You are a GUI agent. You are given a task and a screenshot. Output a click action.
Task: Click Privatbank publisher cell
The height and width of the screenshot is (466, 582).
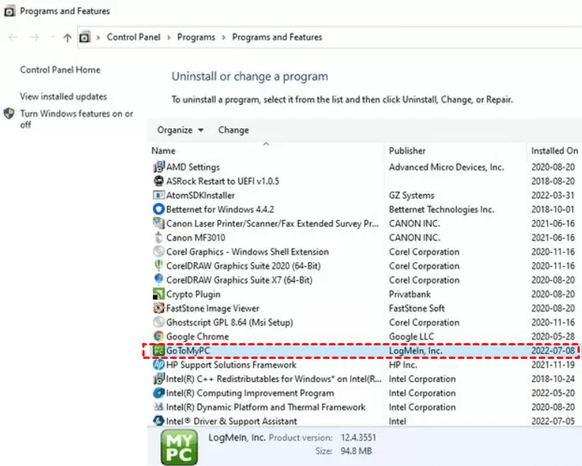(x=410, y=294)
